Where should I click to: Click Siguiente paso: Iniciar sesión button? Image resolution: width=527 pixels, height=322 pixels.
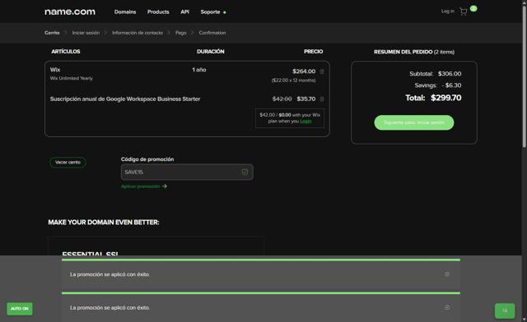414,122
